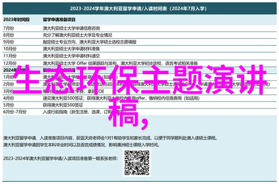Select the 5月份 entry "获得澳大利亚500签证"
The height and width of the screenshot is (184, 279).
point(63,105)
